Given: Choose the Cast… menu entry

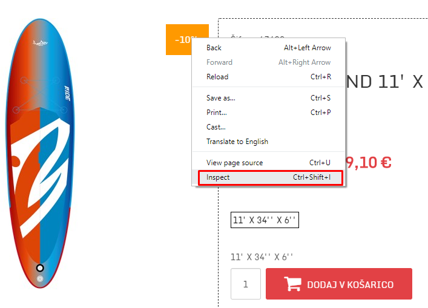Looking at the screenshot, I should pyautogui.click(x=269, y=127).
